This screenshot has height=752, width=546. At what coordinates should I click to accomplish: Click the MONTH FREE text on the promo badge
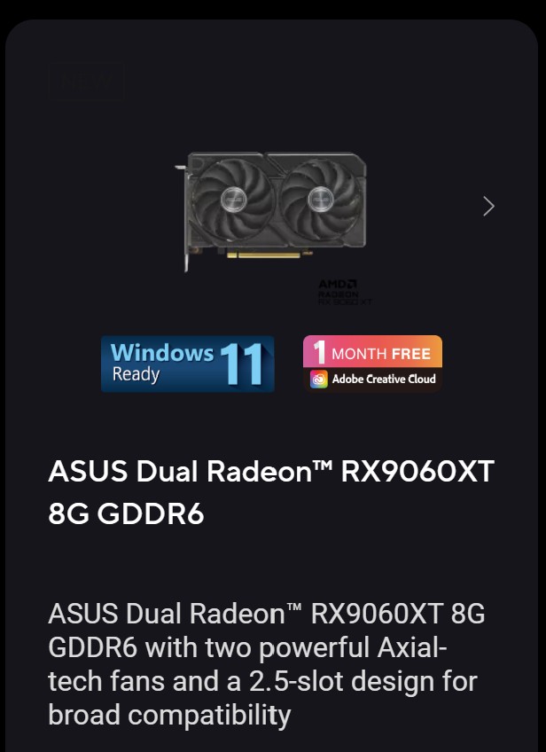[x=381, y=354]
